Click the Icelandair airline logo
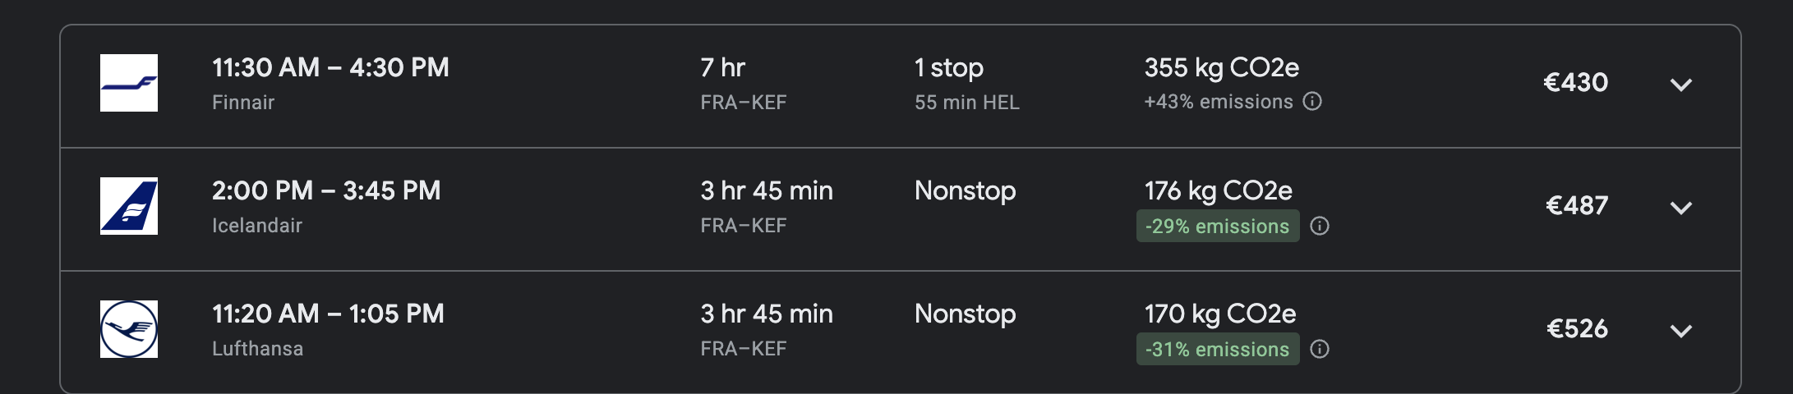This screenshot has width=1793, height=394. (129, 206)
